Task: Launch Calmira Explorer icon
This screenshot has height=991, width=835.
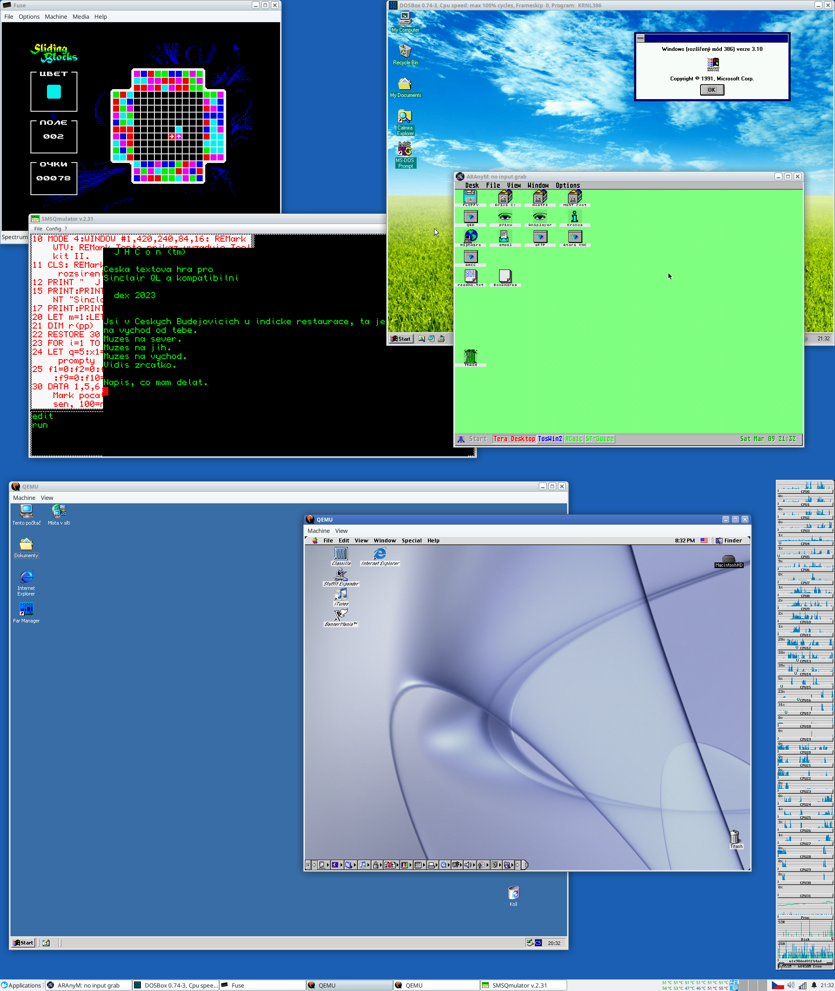Action: click(405, 117)
